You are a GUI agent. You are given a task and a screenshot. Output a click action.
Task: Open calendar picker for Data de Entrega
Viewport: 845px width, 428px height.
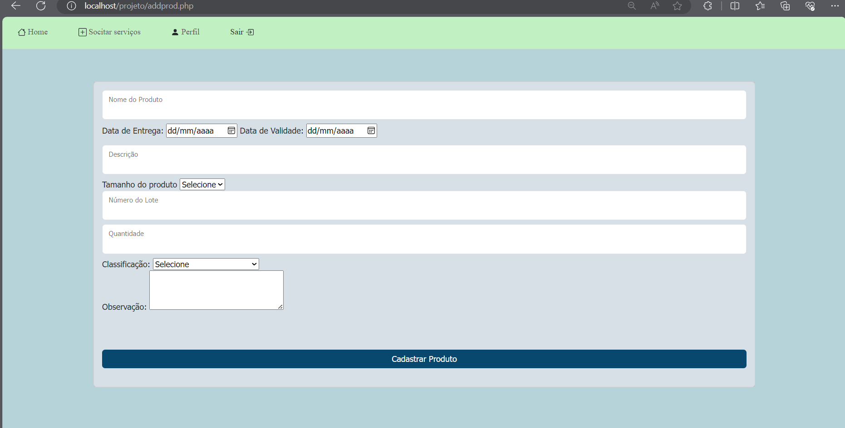coord(231,131)
